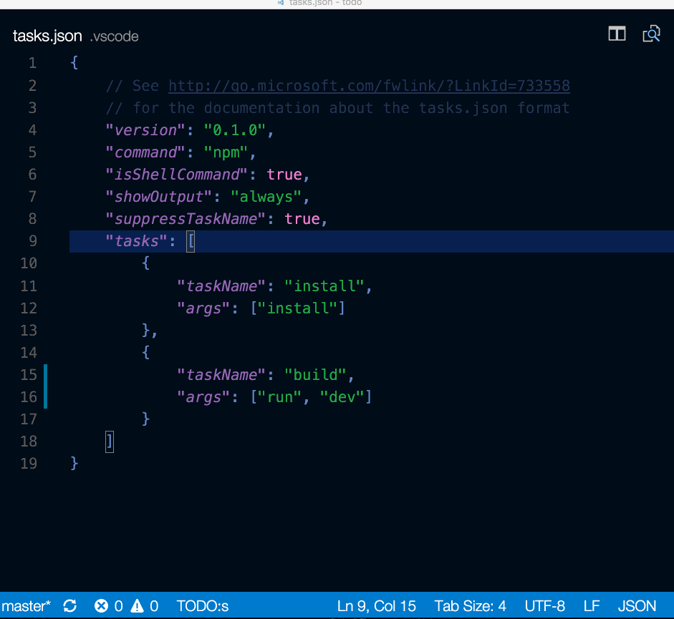Switch to the tasks.json editor tab

click(x=47, y=36)
